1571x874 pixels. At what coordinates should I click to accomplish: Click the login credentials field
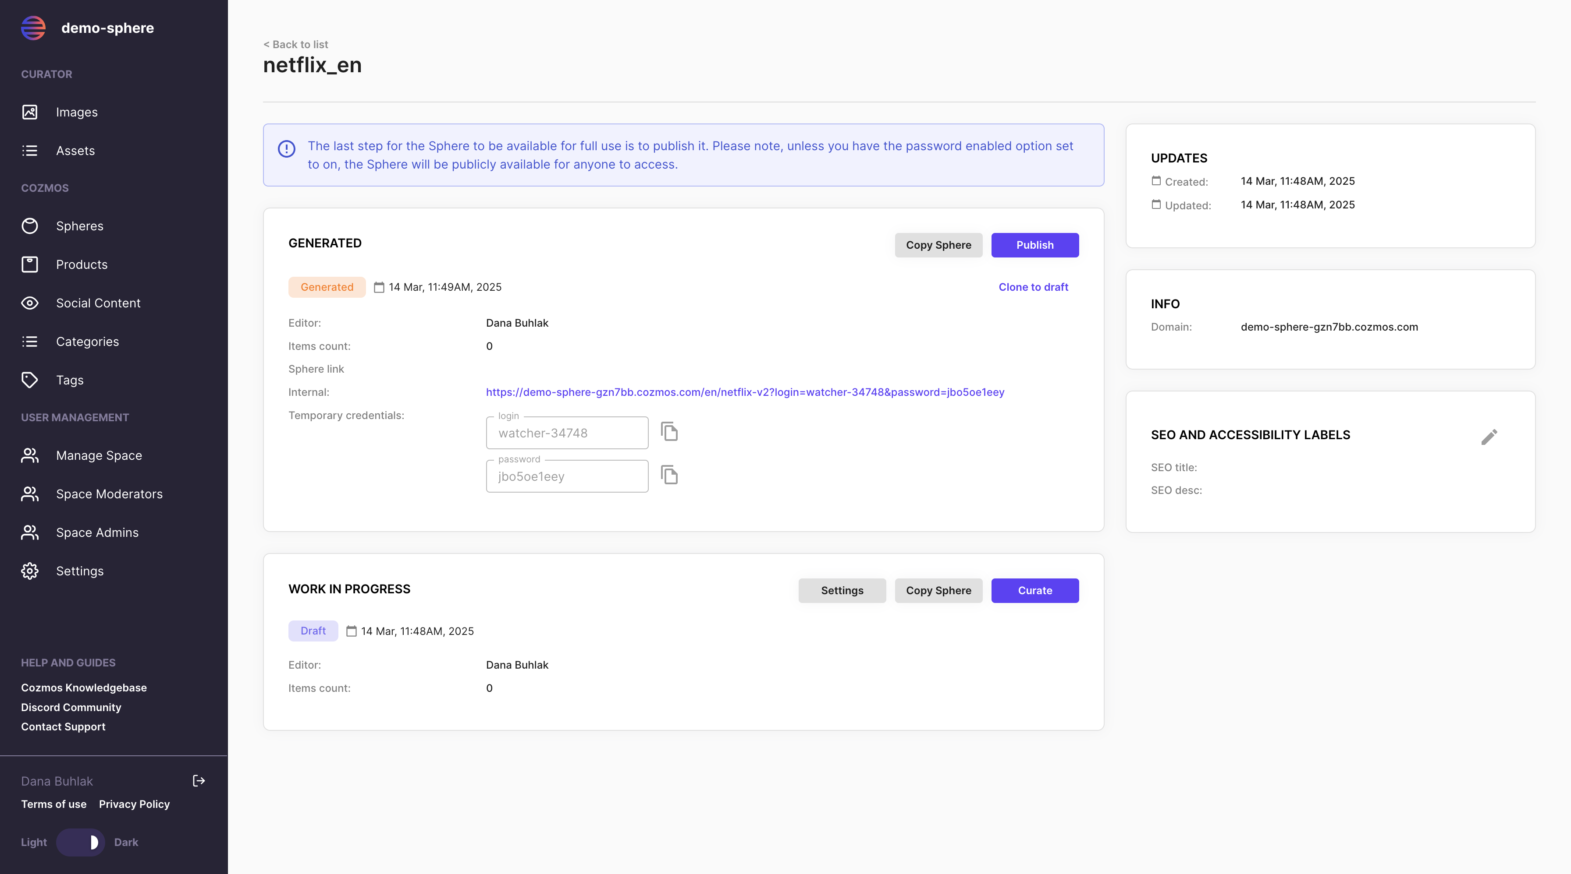click(567, 433)
